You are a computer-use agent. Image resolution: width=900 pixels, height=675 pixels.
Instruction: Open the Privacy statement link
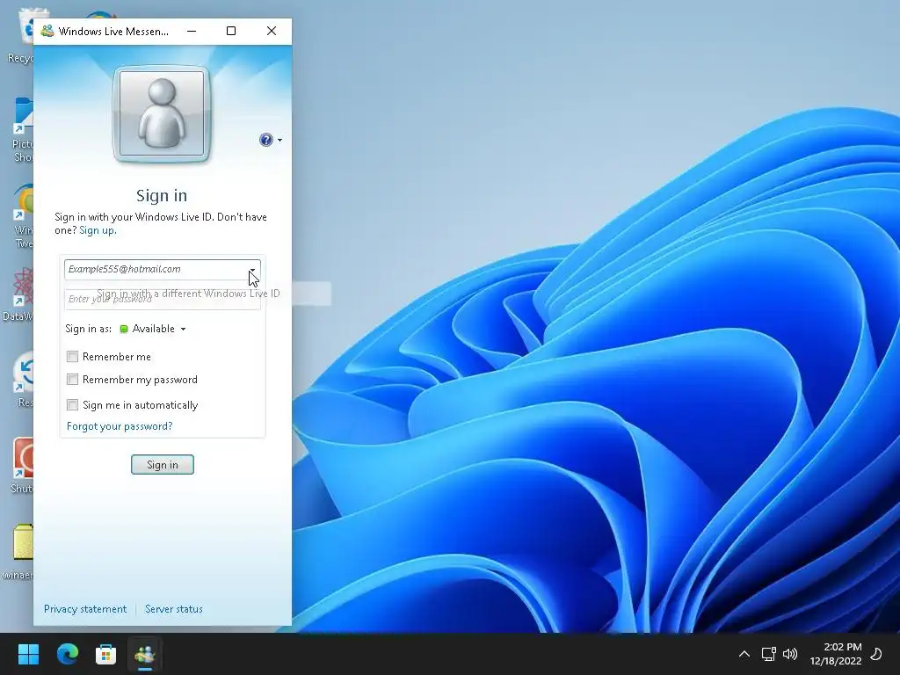[85, 609]
